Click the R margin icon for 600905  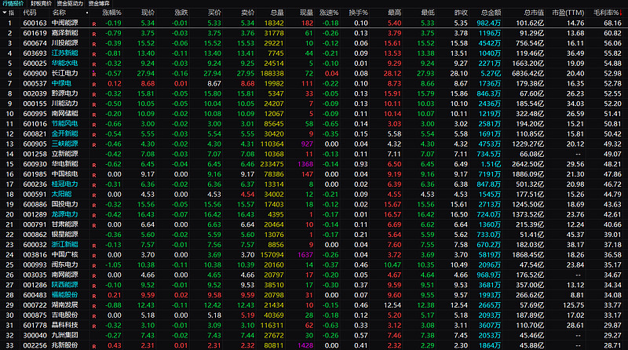[94, 144]
